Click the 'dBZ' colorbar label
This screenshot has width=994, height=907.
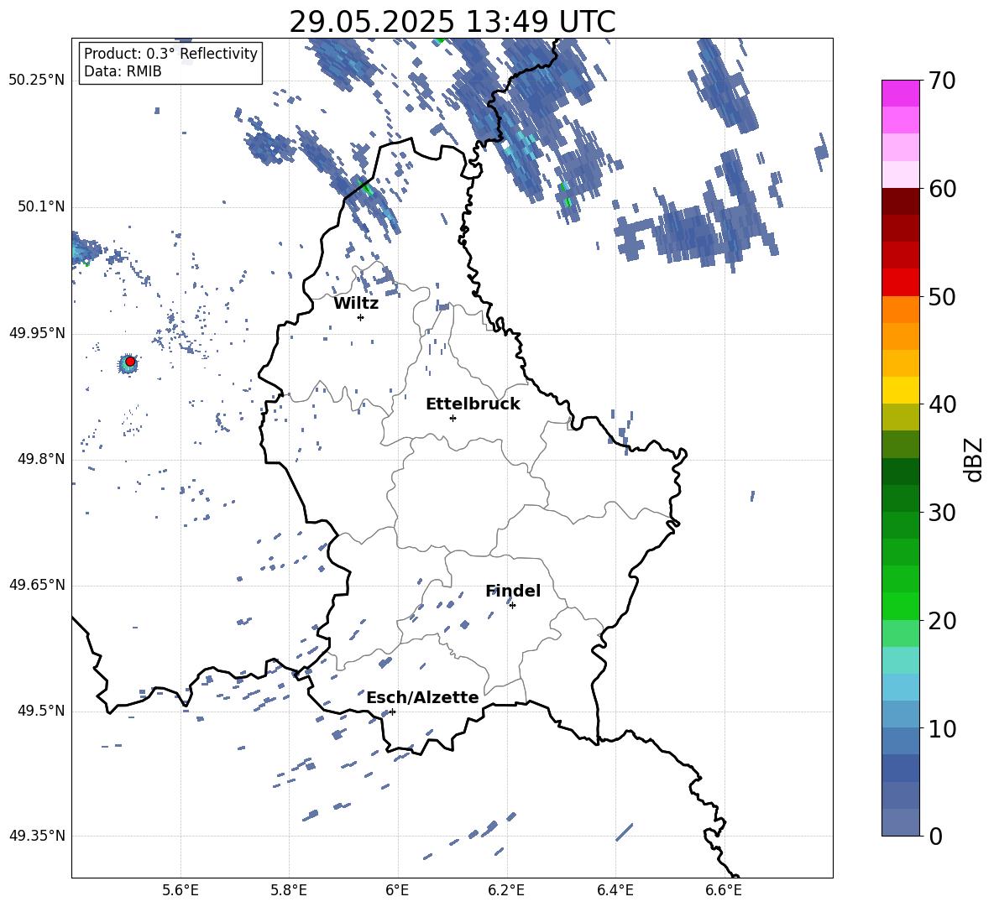coord(975,459)
